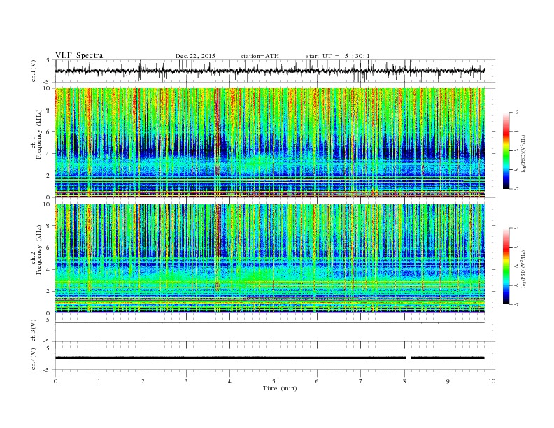This screenshot has height=428, width=554.
Task: Click the "6" kHz tick on ch.1 spectrogram axis
Action: (49, 132)
